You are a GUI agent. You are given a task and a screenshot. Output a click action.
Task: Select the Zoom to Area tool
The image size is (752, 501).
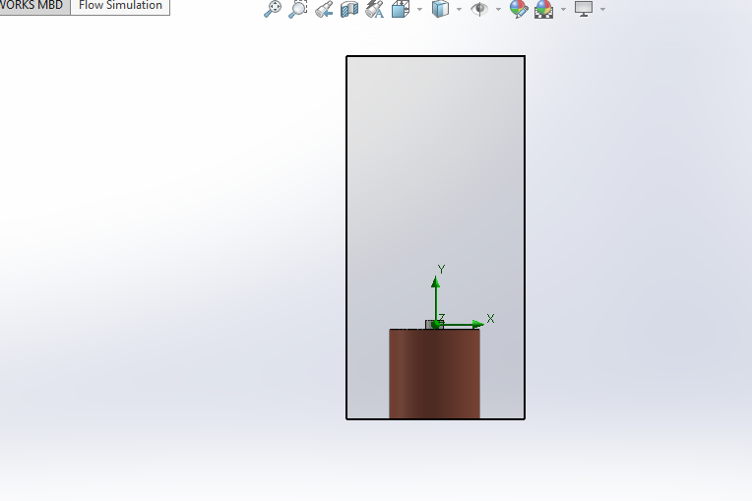pyautogui.click(x=298, y=9)
